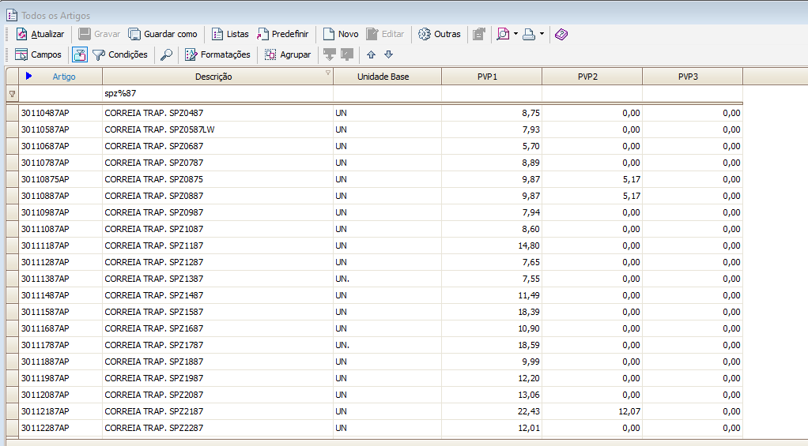The height and width of the screenshot is (446, 808).
Task: Click Predefinir in the toolbar
Action: click(282, 34)
